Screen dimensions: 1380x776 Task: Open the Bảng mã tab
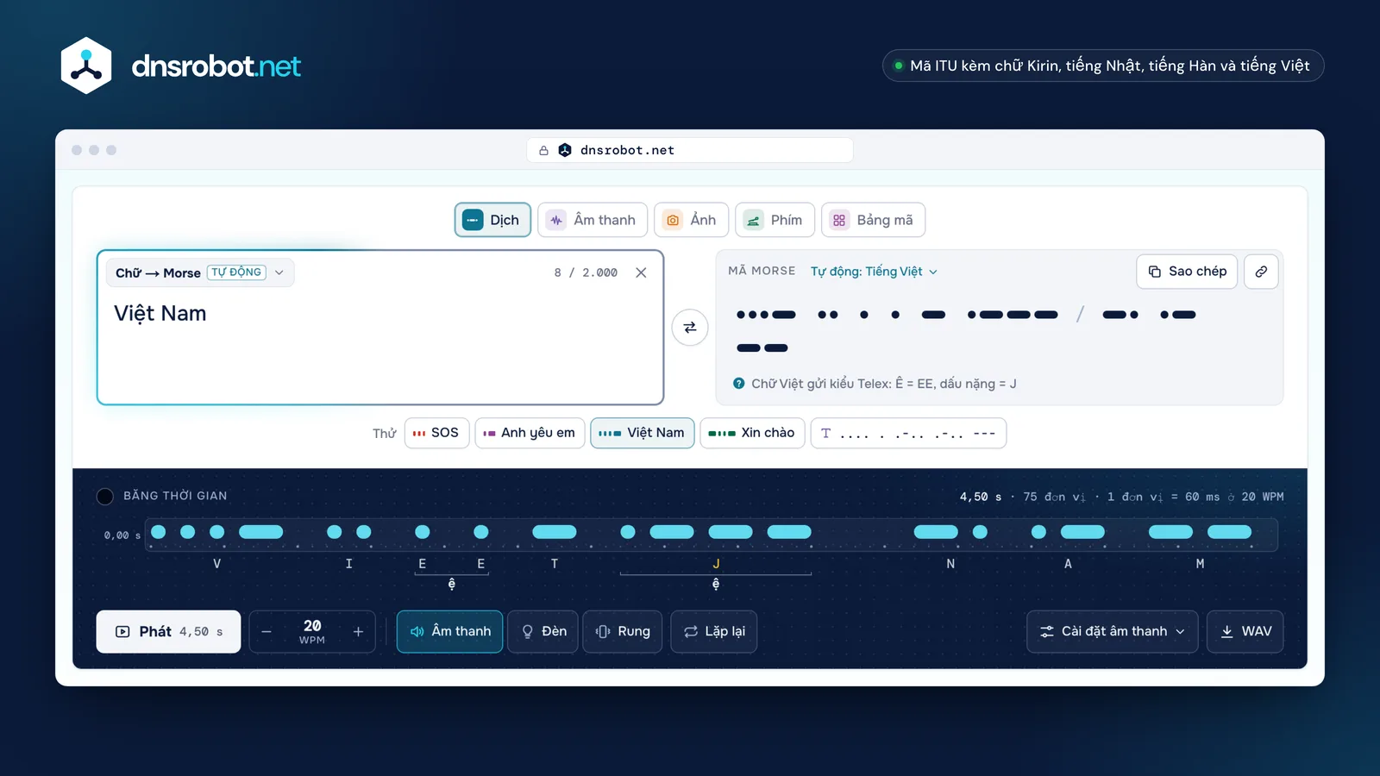(x=874, y=220)
